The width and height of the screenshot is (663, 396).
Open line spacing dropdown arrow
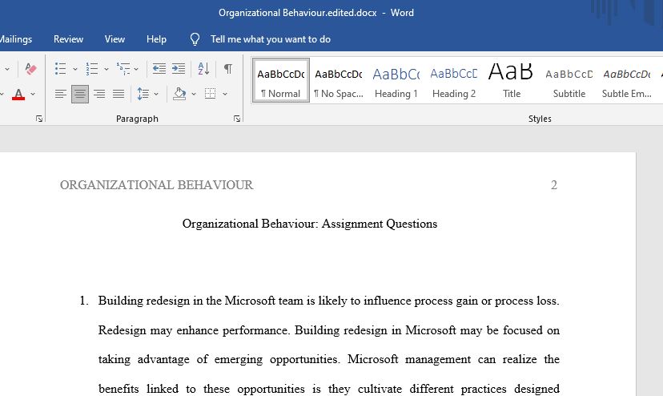tap(156, 94)
